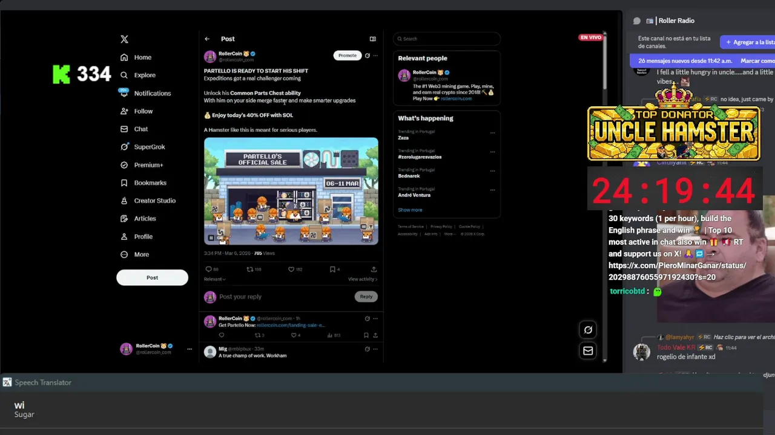775x435 pixels.
Task: Open options for Bednarek trend
Action: coord(492,170)
